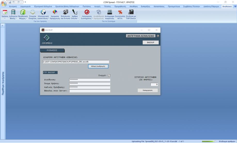
Task: Select the Εισπράξεις tab
Action: tap(145, 6)
